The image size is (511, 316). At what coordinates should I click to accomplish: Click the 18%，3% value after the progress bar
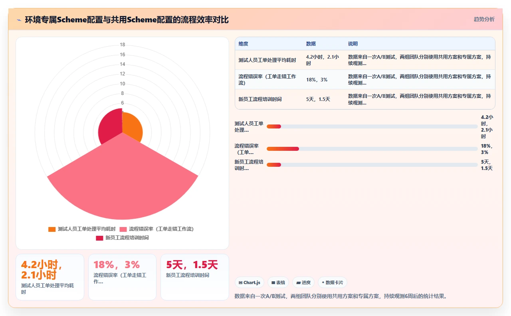[487, 149]
